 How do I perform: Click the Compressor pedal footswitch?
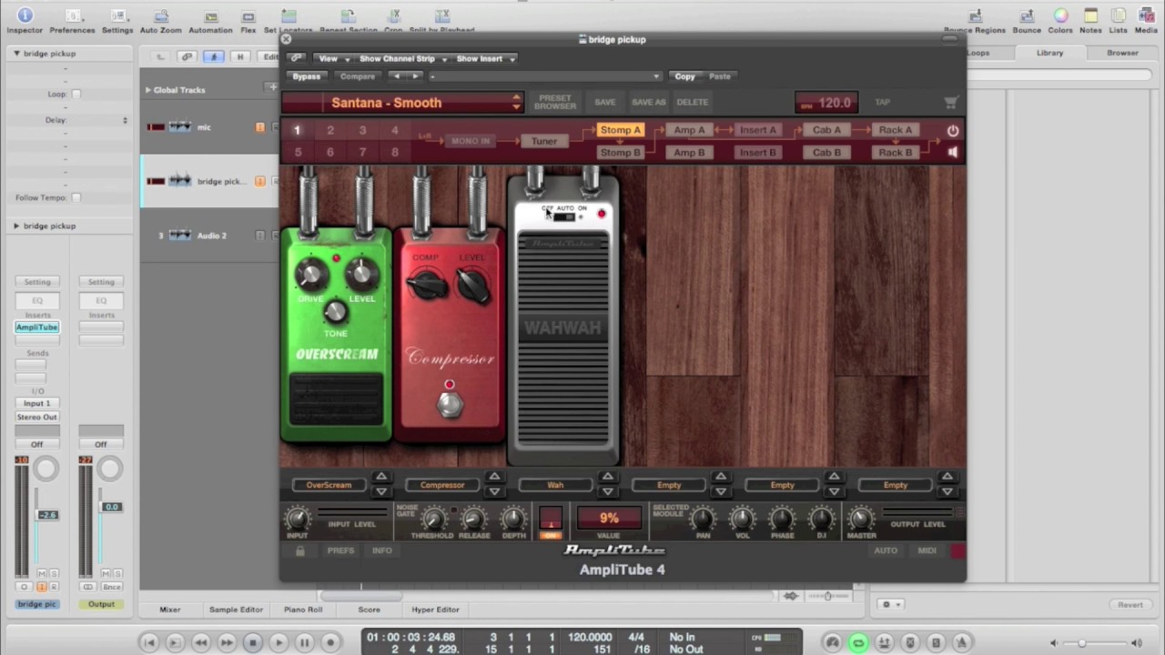449,407
